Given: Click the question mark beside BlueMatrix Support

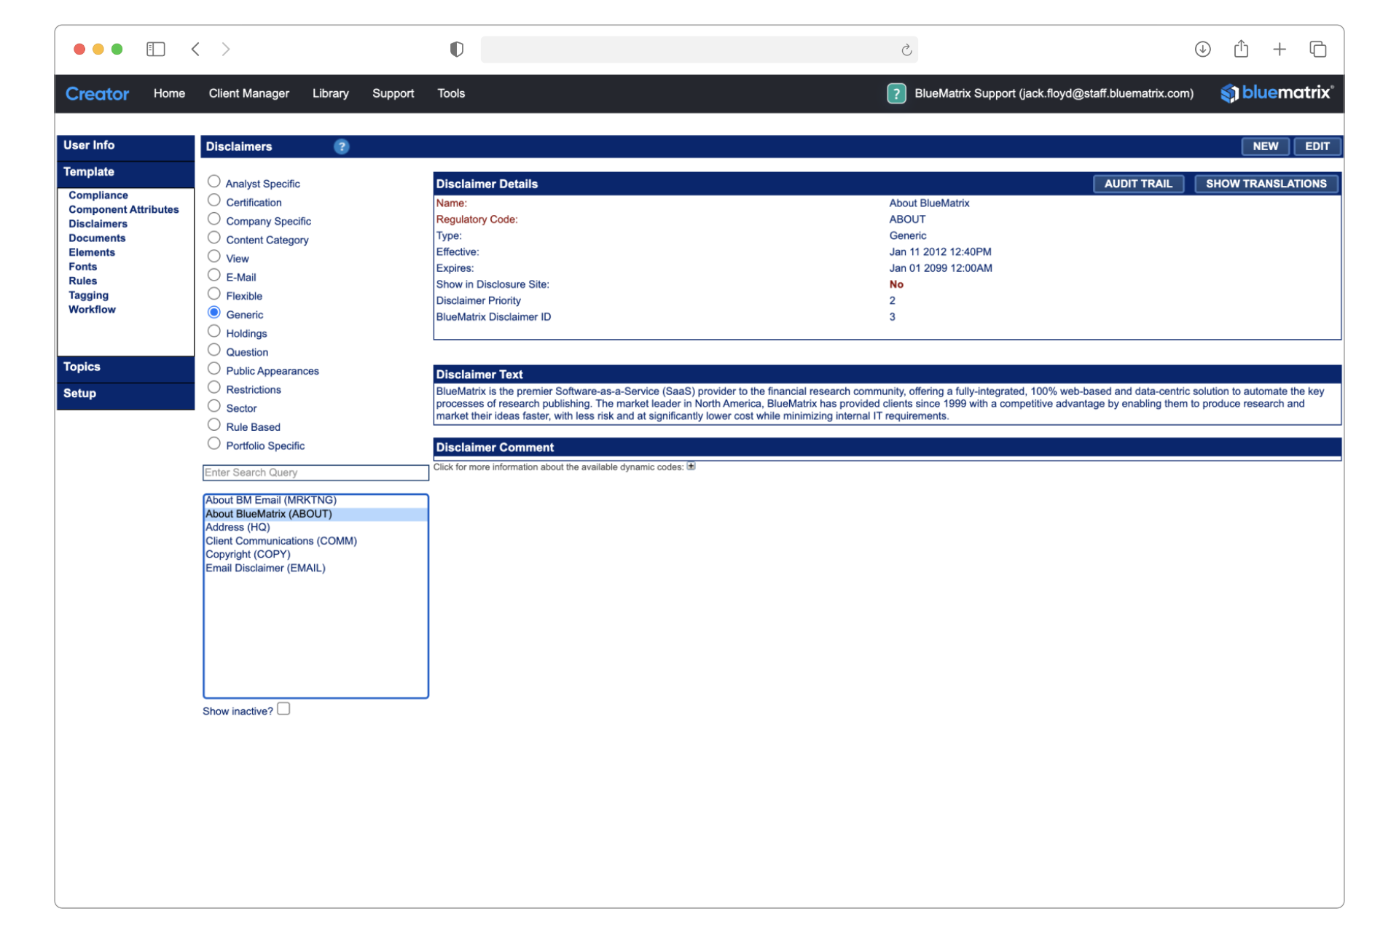Looking at the screenshot, I should 896,93.
